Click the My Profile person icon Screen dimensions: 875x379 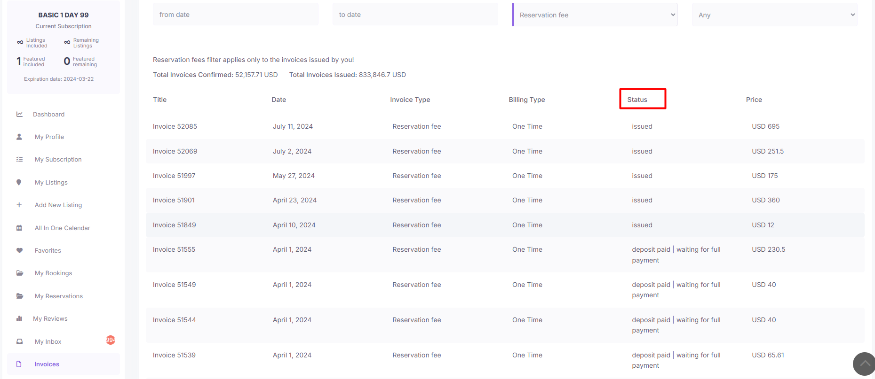[19, 137]
